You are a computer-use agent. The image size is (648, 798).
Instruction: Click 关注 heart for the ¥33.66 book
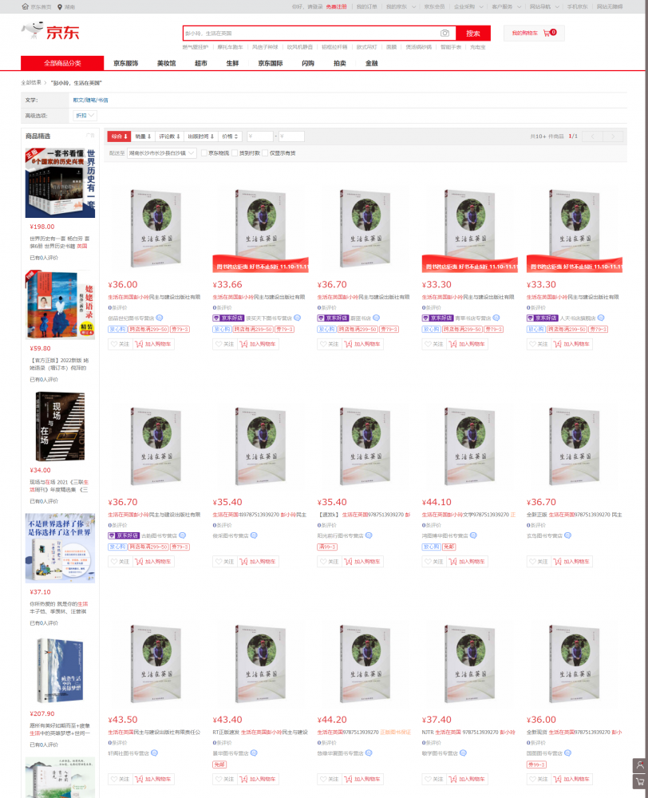coord(223,344)
